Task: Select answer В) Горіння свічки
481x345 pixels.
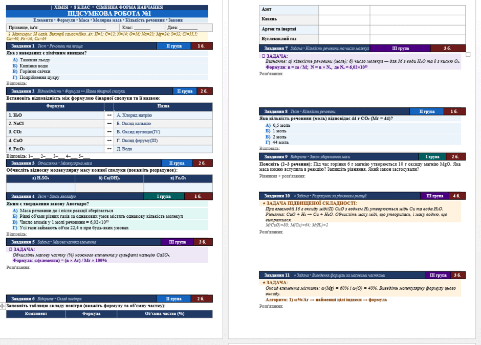Action: click(x=31, y=72)
